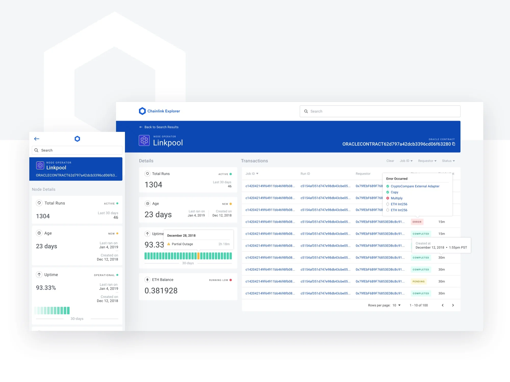Go to previous page of transactions
Viewport: 510px width, 382px height.
point(443,305)
